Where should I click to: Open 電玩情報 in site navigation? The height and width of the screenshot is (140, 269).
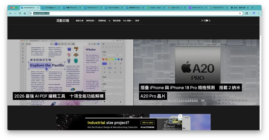pyautogui.click(x=117, y=21)
